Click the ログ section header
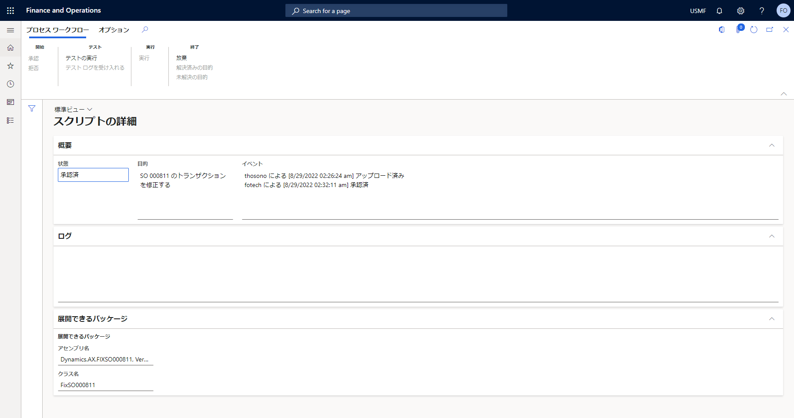 tap(418, 236)
